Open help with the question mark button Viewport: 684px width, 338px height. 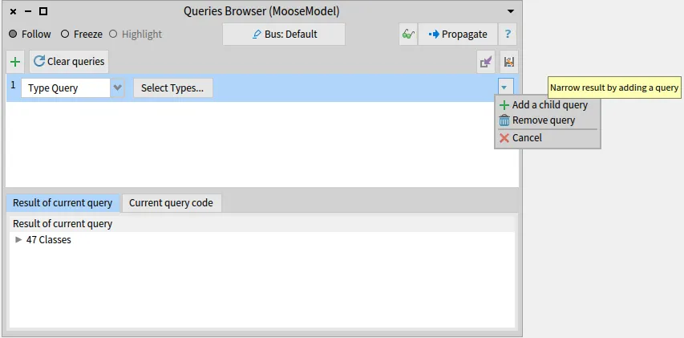click(x=508, y=34)
